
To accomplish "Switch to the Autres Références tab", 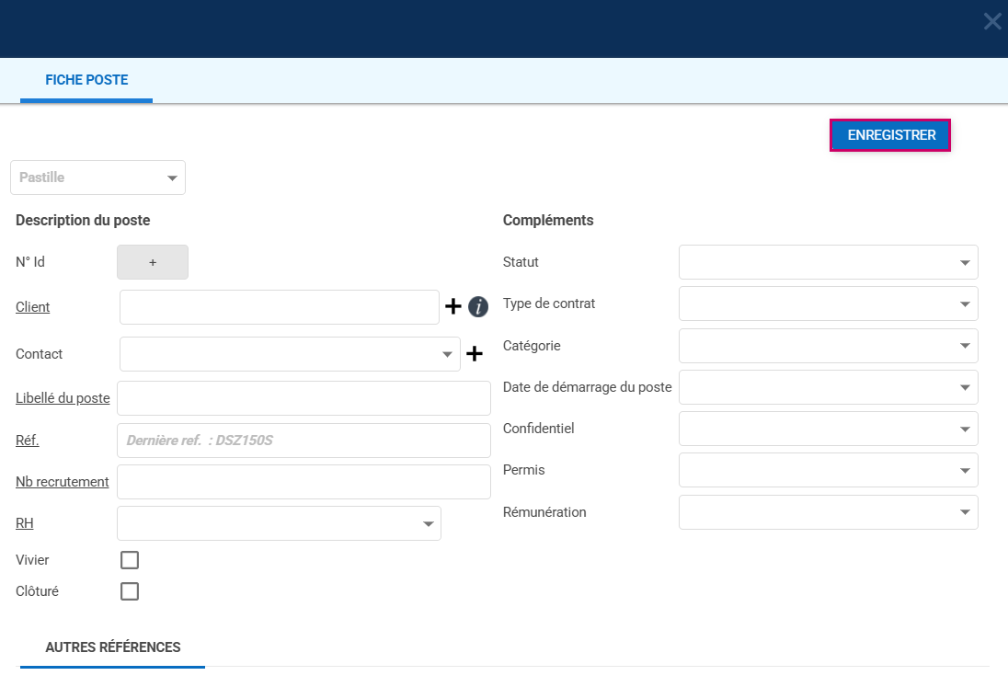I will (112, 647).
